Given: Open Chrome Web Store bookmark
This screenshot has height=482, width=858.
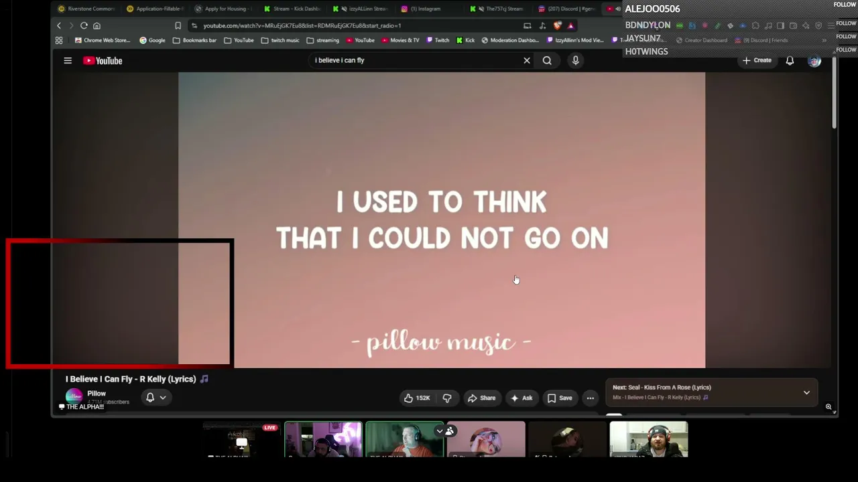Looking at the screenshot, I should 103,40.
